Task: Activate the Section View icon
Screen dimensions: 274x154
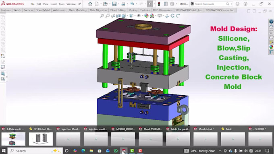Action: pyautogui.click(x=118, y=16)
